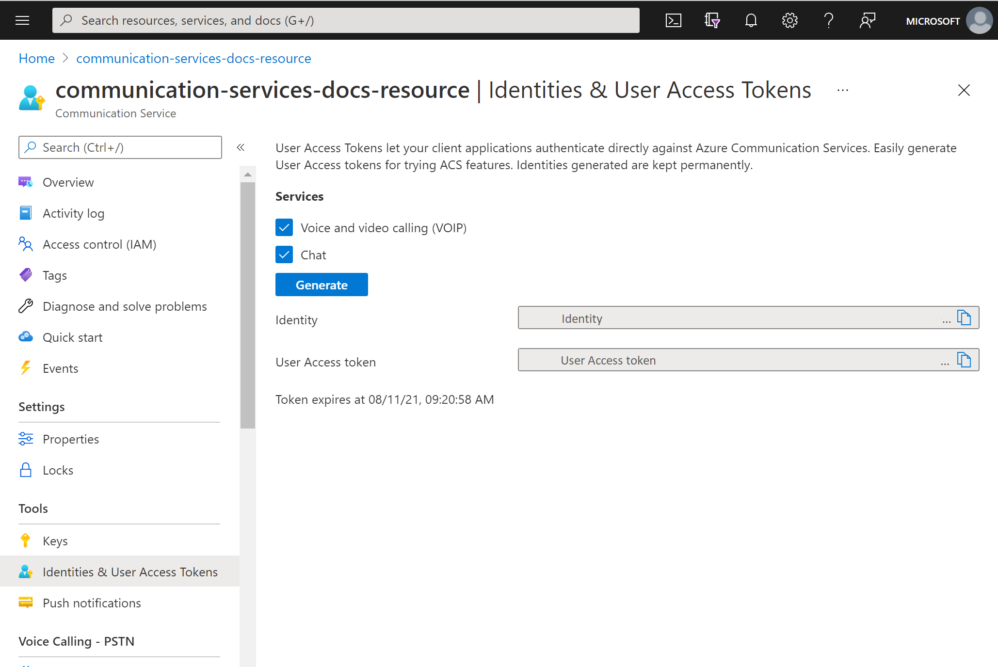Click the copy Identity token button

tap(965, 318)
